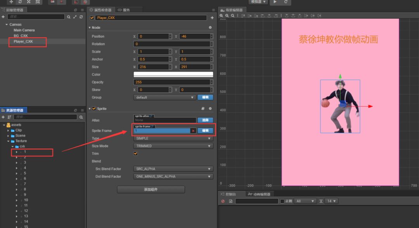Viewport: 419px width, 228px height.
Task: Click the Sprite Frame 编辑 button
Action: (x=205, y=131)
